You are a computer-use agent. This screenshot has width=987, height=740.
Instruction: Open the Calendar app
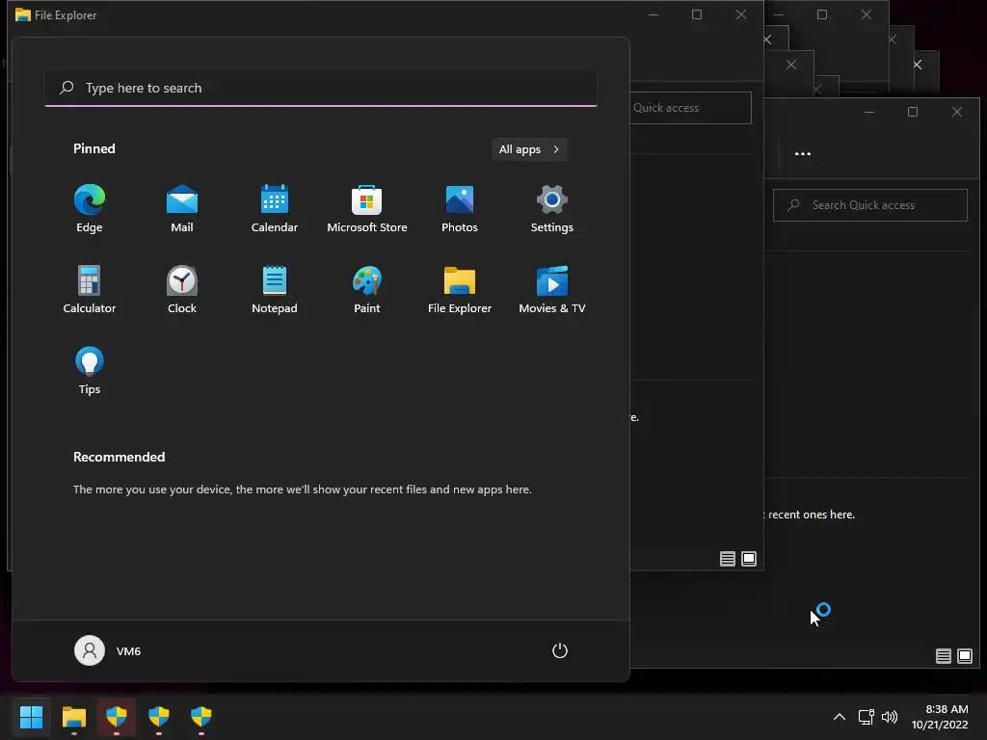click(275, 209)
